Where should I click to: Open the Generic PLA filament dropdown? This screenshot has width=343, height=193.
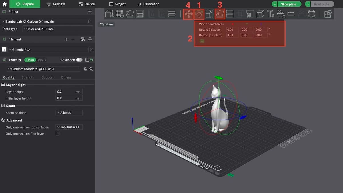point(47,50)
